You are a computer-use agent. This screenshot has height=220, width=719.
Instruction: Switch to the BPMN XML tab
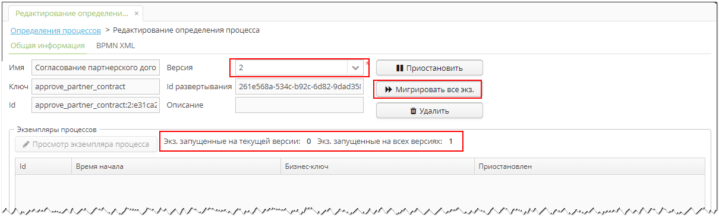point(116,45)
